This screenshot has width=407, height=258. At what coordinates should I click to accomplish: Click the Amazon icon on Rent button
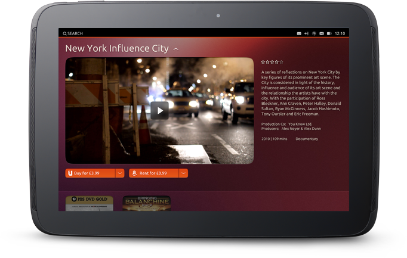(x=134, y=173)
